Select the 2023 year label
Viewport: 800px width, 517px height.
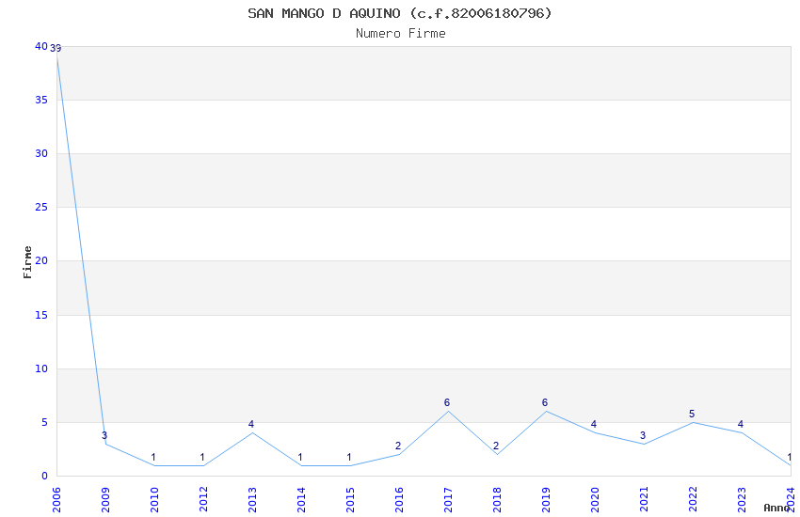(x=743, y=500)
